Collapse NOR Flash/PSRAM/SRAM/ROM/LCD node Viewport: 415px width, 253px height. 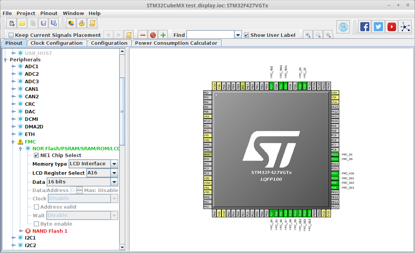point(20,148)
